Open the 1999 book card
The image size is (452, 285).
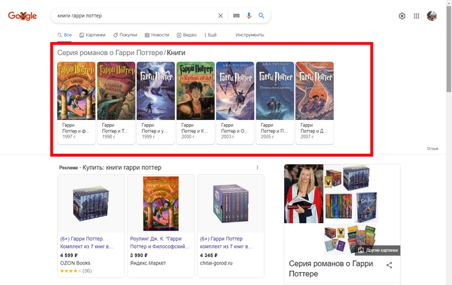point(155,103)
